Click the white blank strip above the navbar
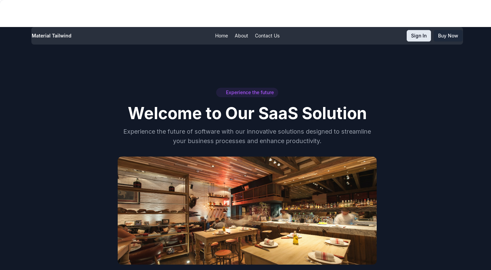Viewport: 491px width, 270px height. tap(246, 13)
